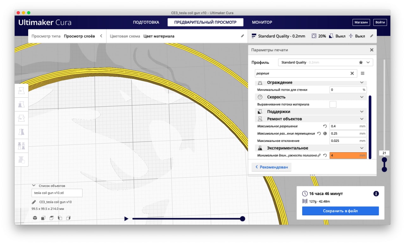Click Максимальное разрешение value field 0.4
This screenshot has width=405, height=244.
point(348,126)
